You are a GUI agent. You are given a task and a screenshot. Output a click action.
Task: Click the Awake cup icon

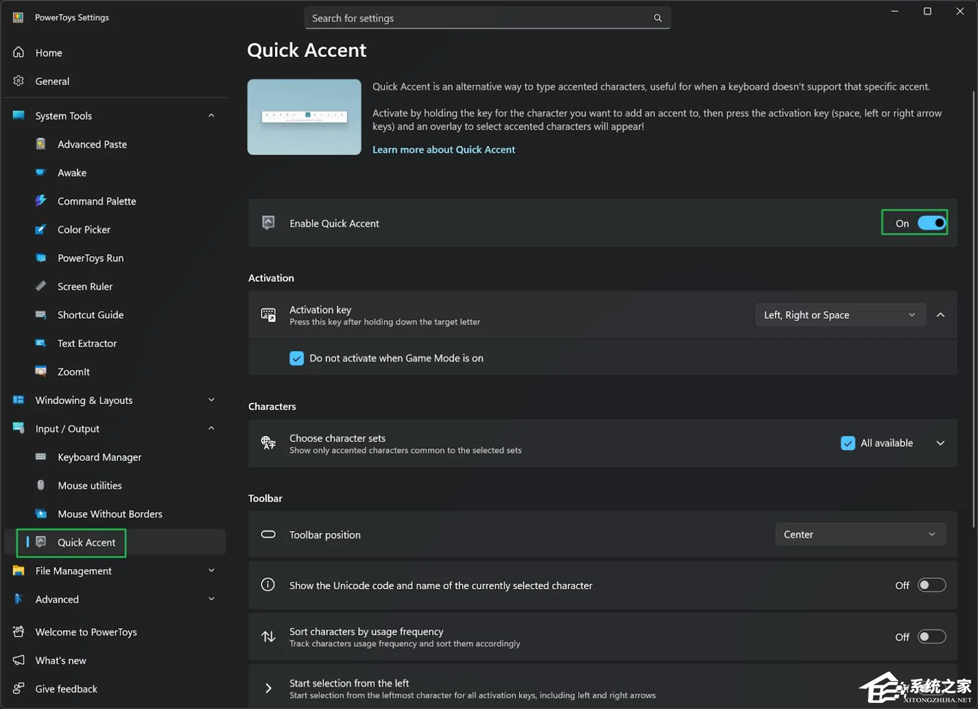tap(41, 172)
